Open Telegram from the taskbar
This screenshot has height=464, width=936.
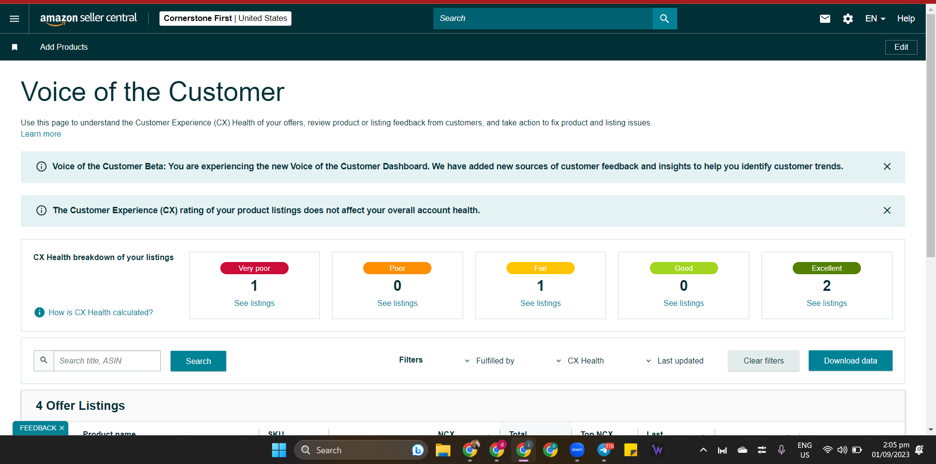point(604,450)
